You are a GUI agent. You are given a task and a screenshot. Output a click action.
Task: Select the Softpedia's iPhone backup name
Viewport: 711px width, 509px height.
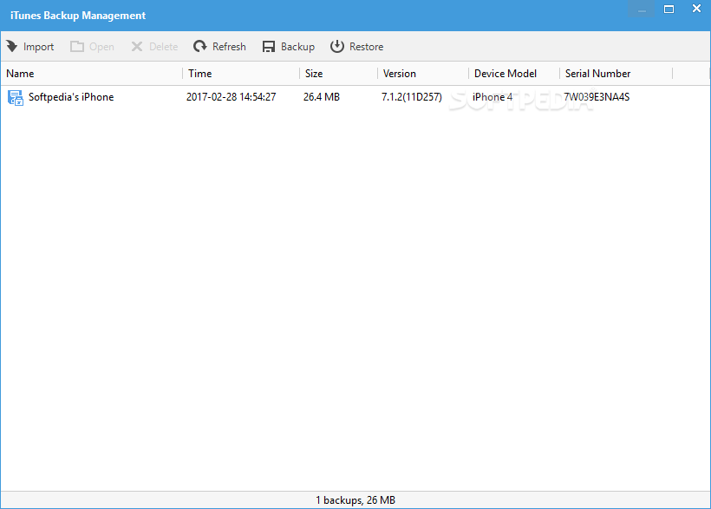71,97
